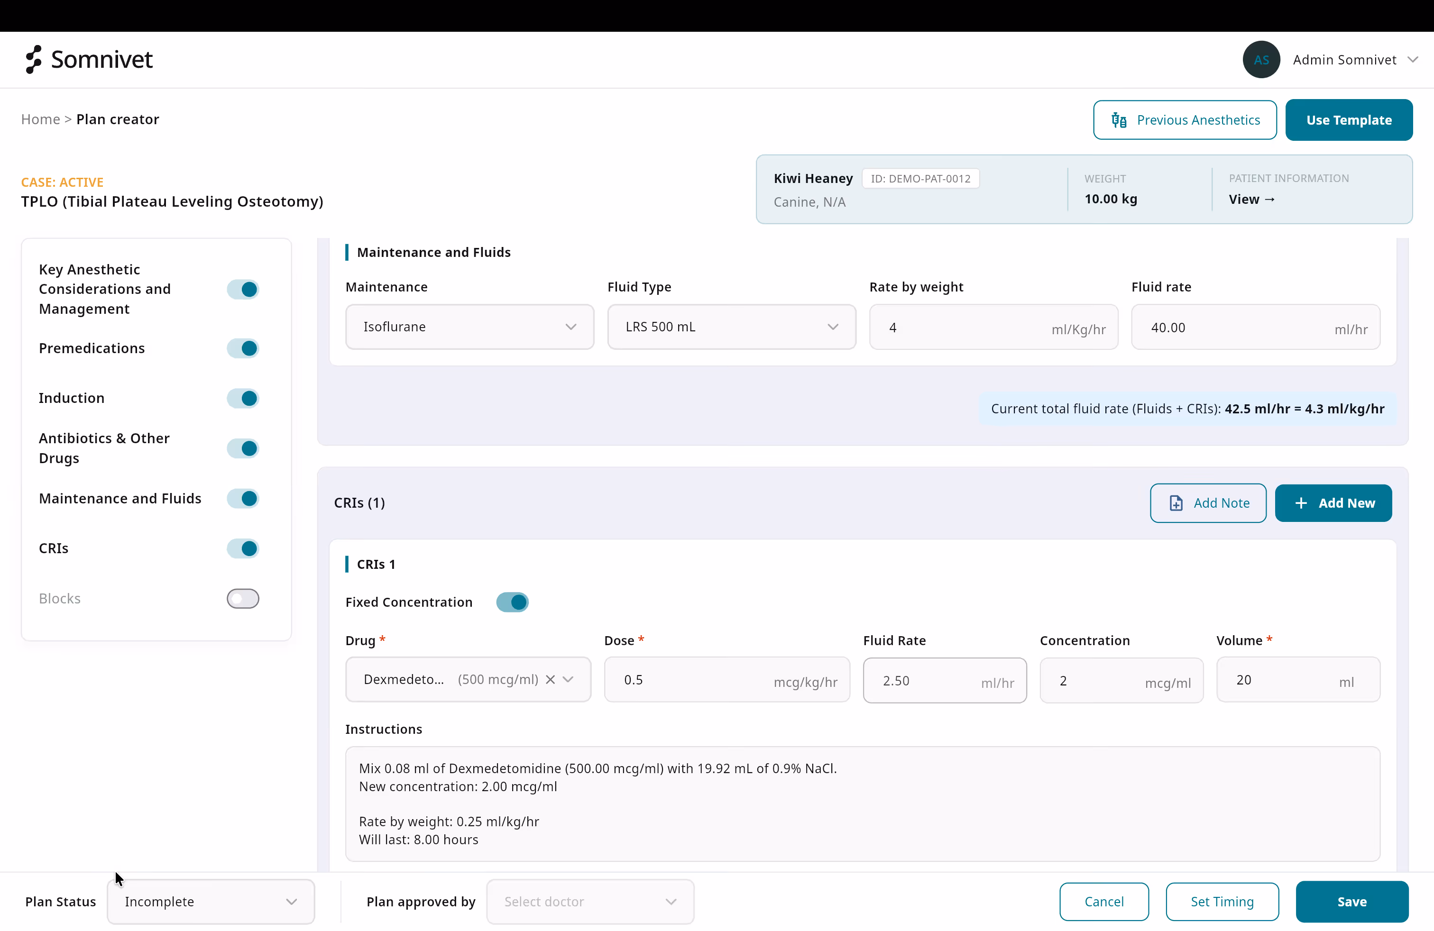The width and height of the screenshot is (1434, 931).
Task: Click the syringe icon on Previous Anesthetics
Action: (1120, 119)
